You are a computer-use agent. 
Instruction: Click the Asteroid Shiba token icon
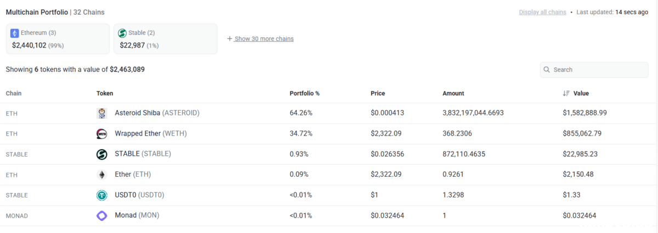pos(101,113)
